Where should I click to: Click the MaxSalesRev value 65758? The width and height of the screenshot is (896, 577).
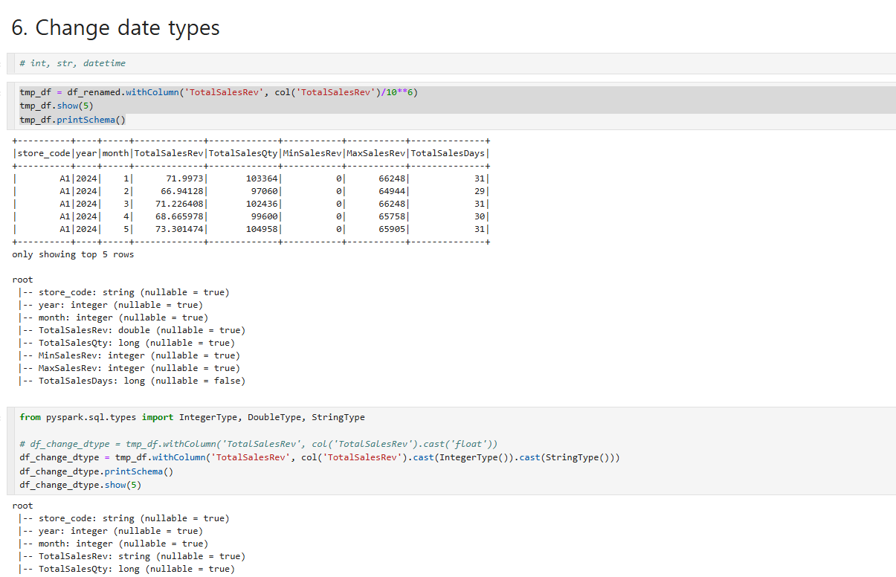392,216
